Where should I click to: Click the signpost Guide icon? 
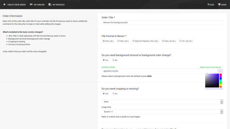219,5
